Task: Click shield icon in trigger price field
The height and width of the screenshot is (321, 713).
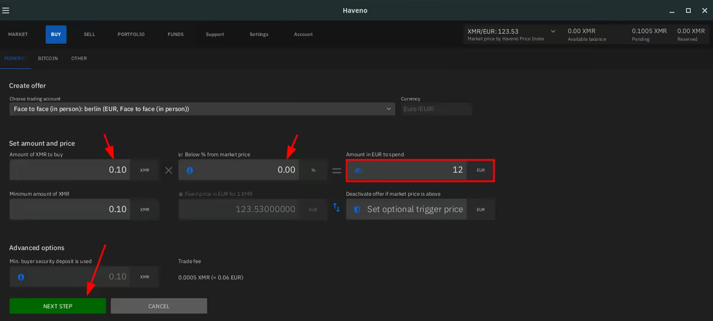Action: click(x=357, y=210)
